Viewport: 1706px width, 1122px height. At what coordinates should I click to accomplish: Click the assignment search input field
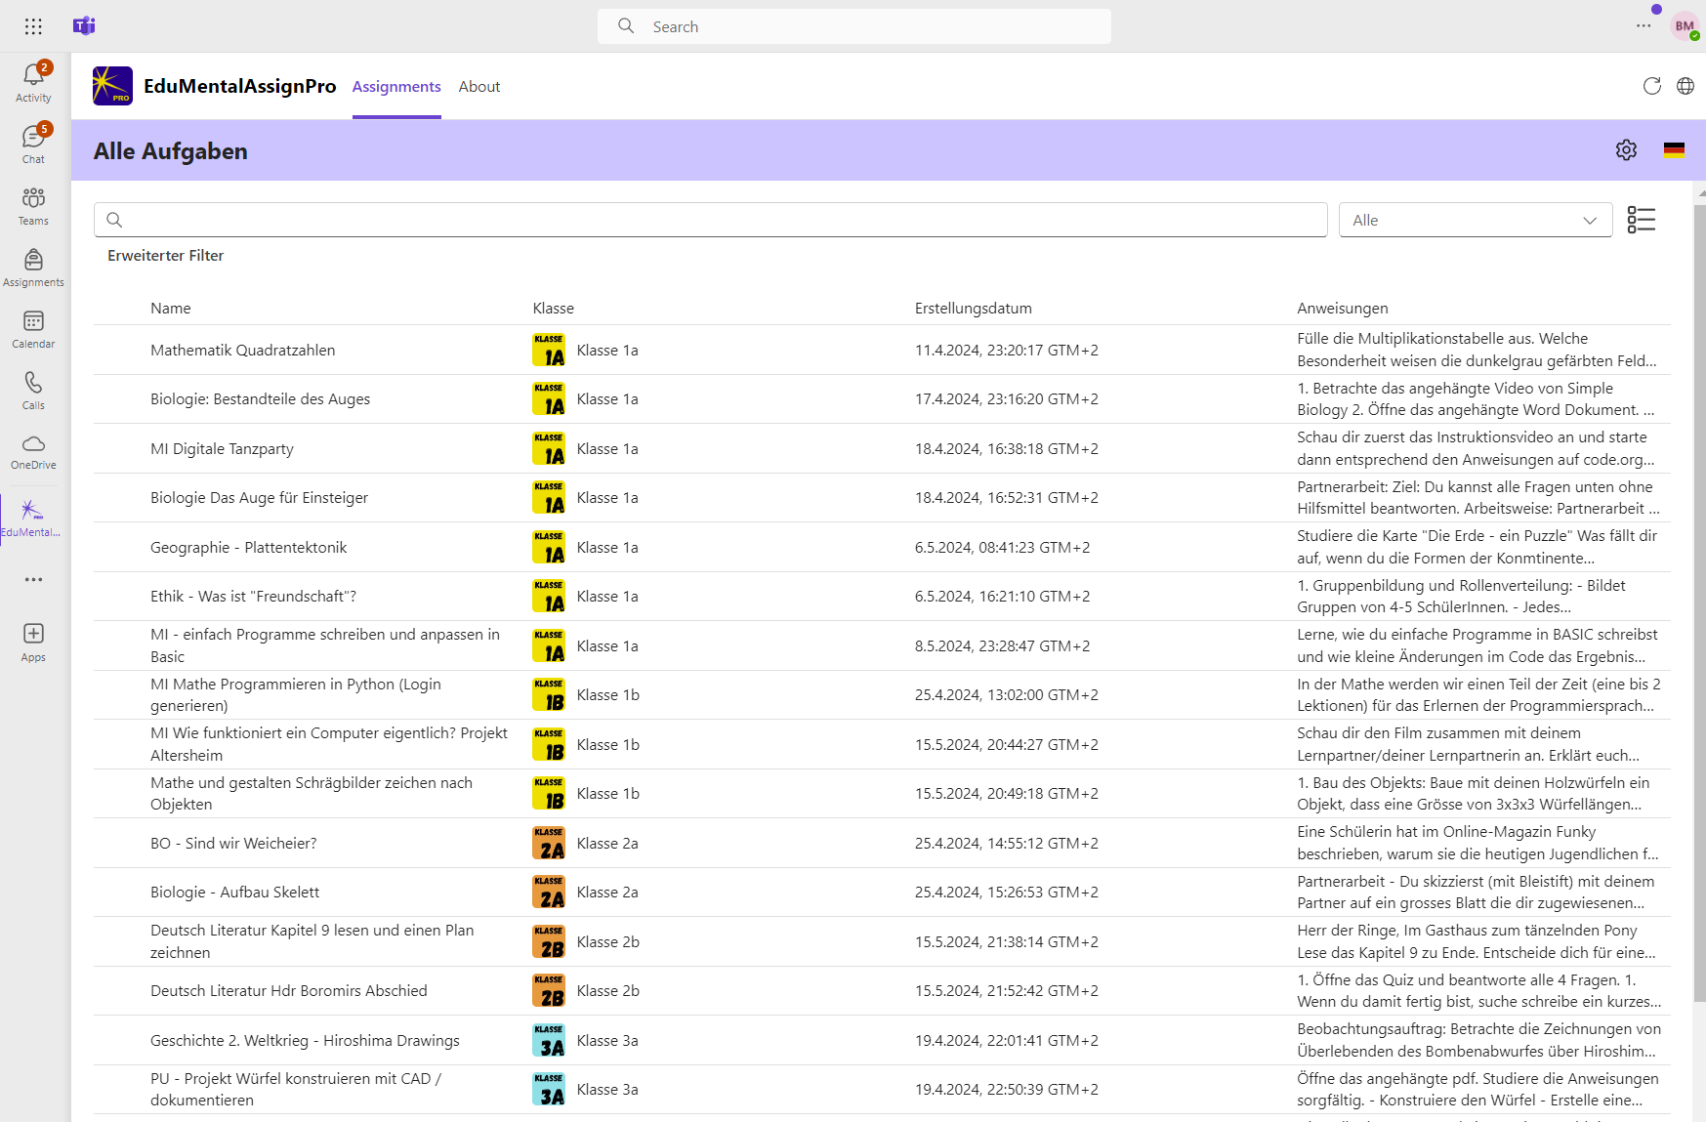coord(710,220)
